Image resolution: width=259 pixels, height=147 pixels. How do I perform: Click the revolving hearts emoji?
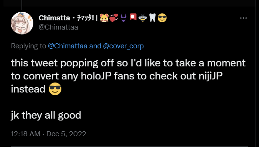click(x=114, y=18)
